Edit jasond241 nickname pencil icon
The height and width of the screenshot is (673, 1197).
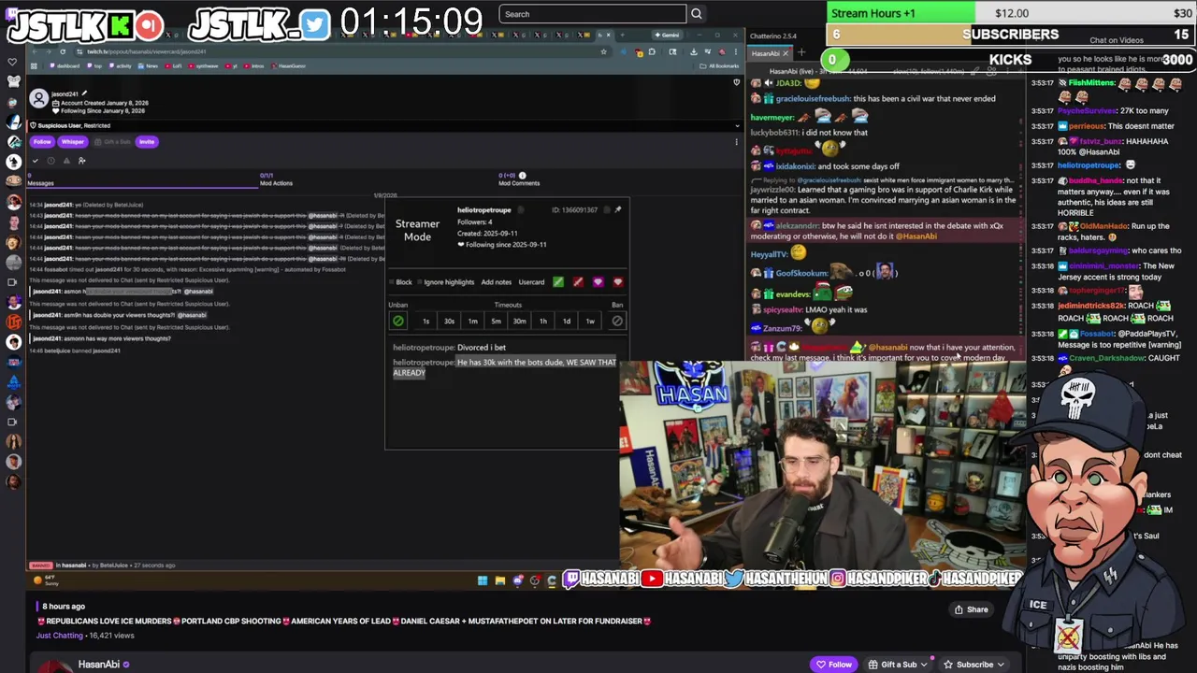84,93
